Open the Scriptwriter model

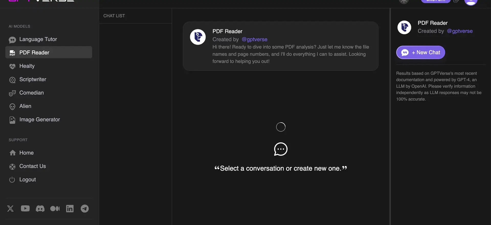(x=33, y=79)
